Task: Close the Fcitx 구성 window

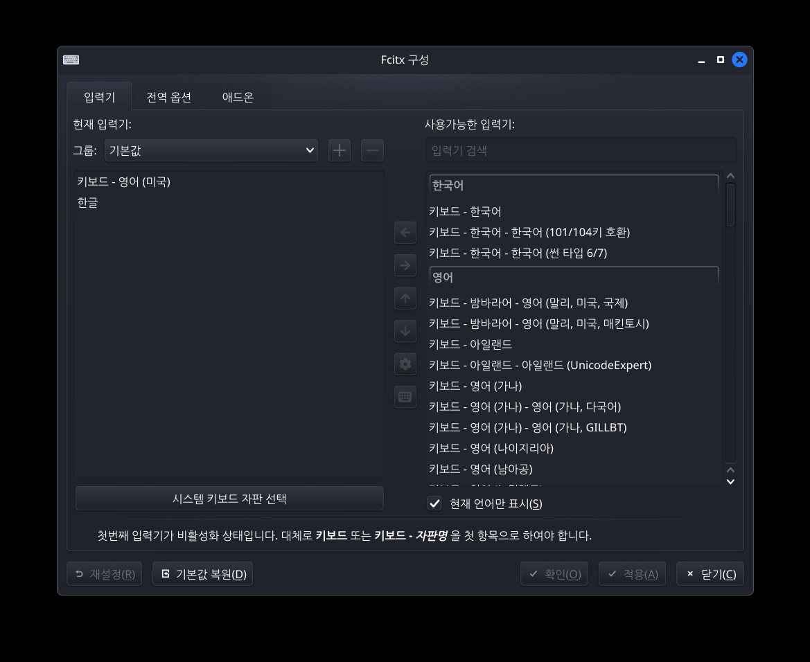Action: click(x=739, y=60)
